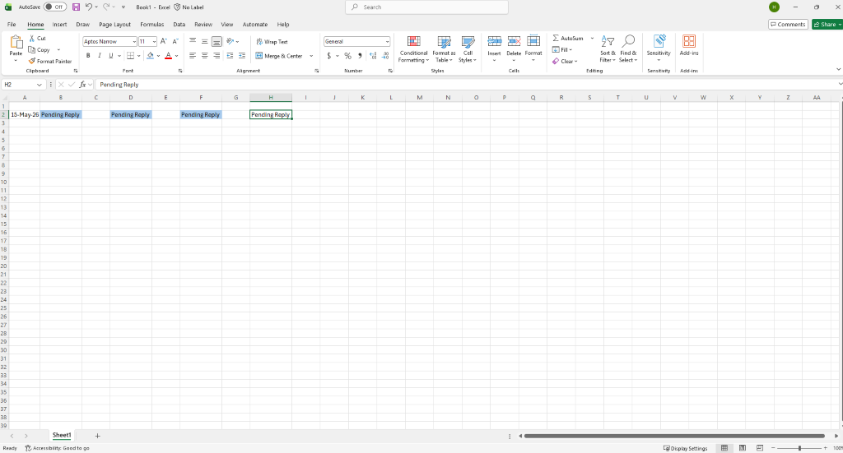The height and width of the screenshot is (453, 843).
Task: Save the workbook with the floppy icon
Action: click(x=76, y=7)
